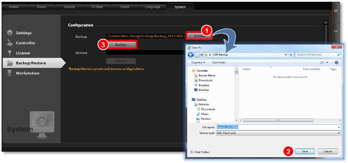This screenshot has height=163, width=348.
Task: Open the Settings gear in sidebar
Action: tap(10, 33)
